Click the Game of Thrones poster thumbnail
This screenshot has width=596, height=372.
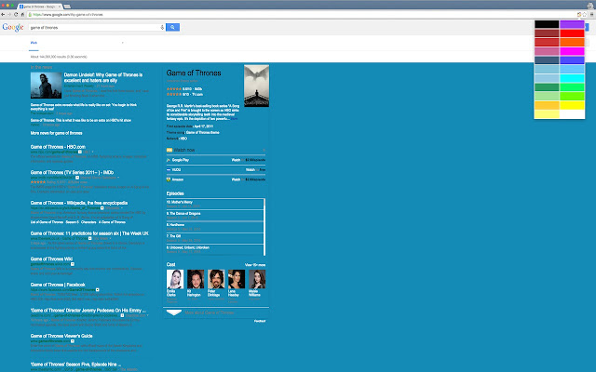pyautogui.click(x=257, y=86)
